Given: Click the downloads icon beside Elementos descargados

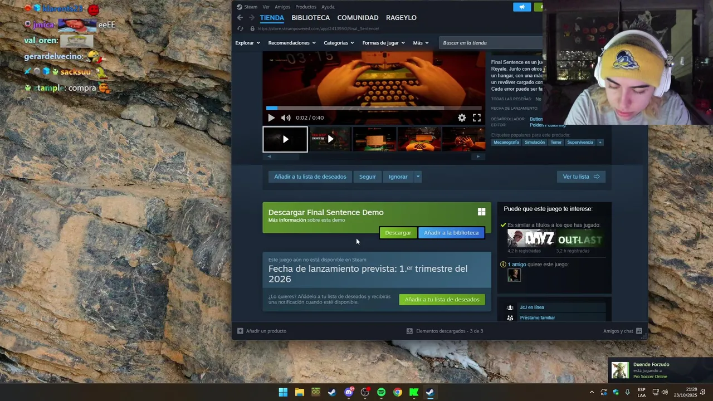Looking at the screenshot, I should tap(409, 331).
